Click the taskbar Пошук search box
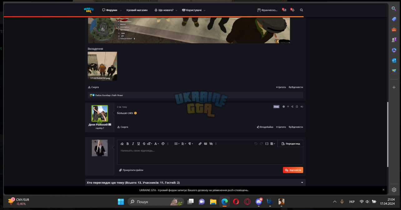 pyautogui.click(x=156, y=202)
